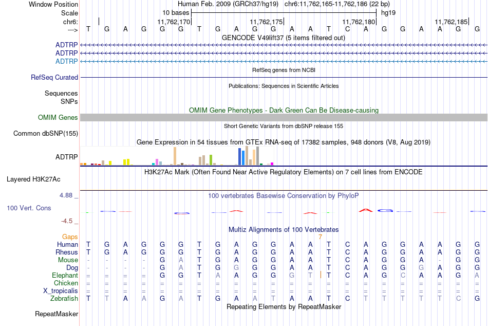The height and width of the screenshot is (326, 488).
Task: Open the RefSeq Curated track label
Action: pos(54,77)
